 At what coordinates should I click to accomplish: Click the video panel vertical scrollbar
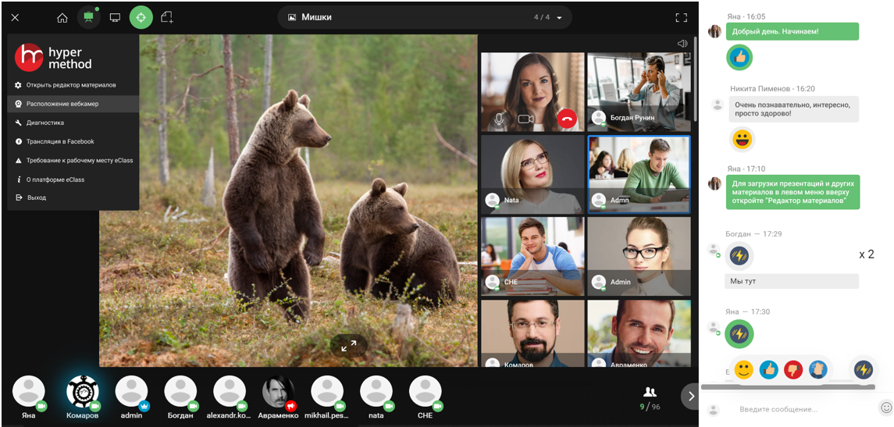pyautogui.click(x=696, y=78)
